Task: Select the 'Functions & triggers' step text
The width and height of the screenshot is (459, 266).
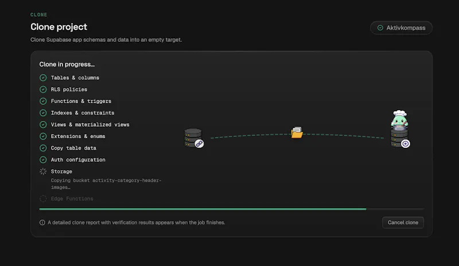Action: point(81,101)
